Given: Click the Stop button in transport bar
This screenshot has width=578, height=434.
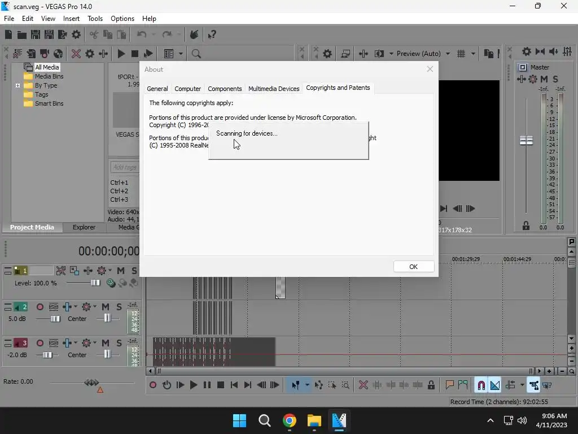Looking at the screenshot, I should 221,385.
